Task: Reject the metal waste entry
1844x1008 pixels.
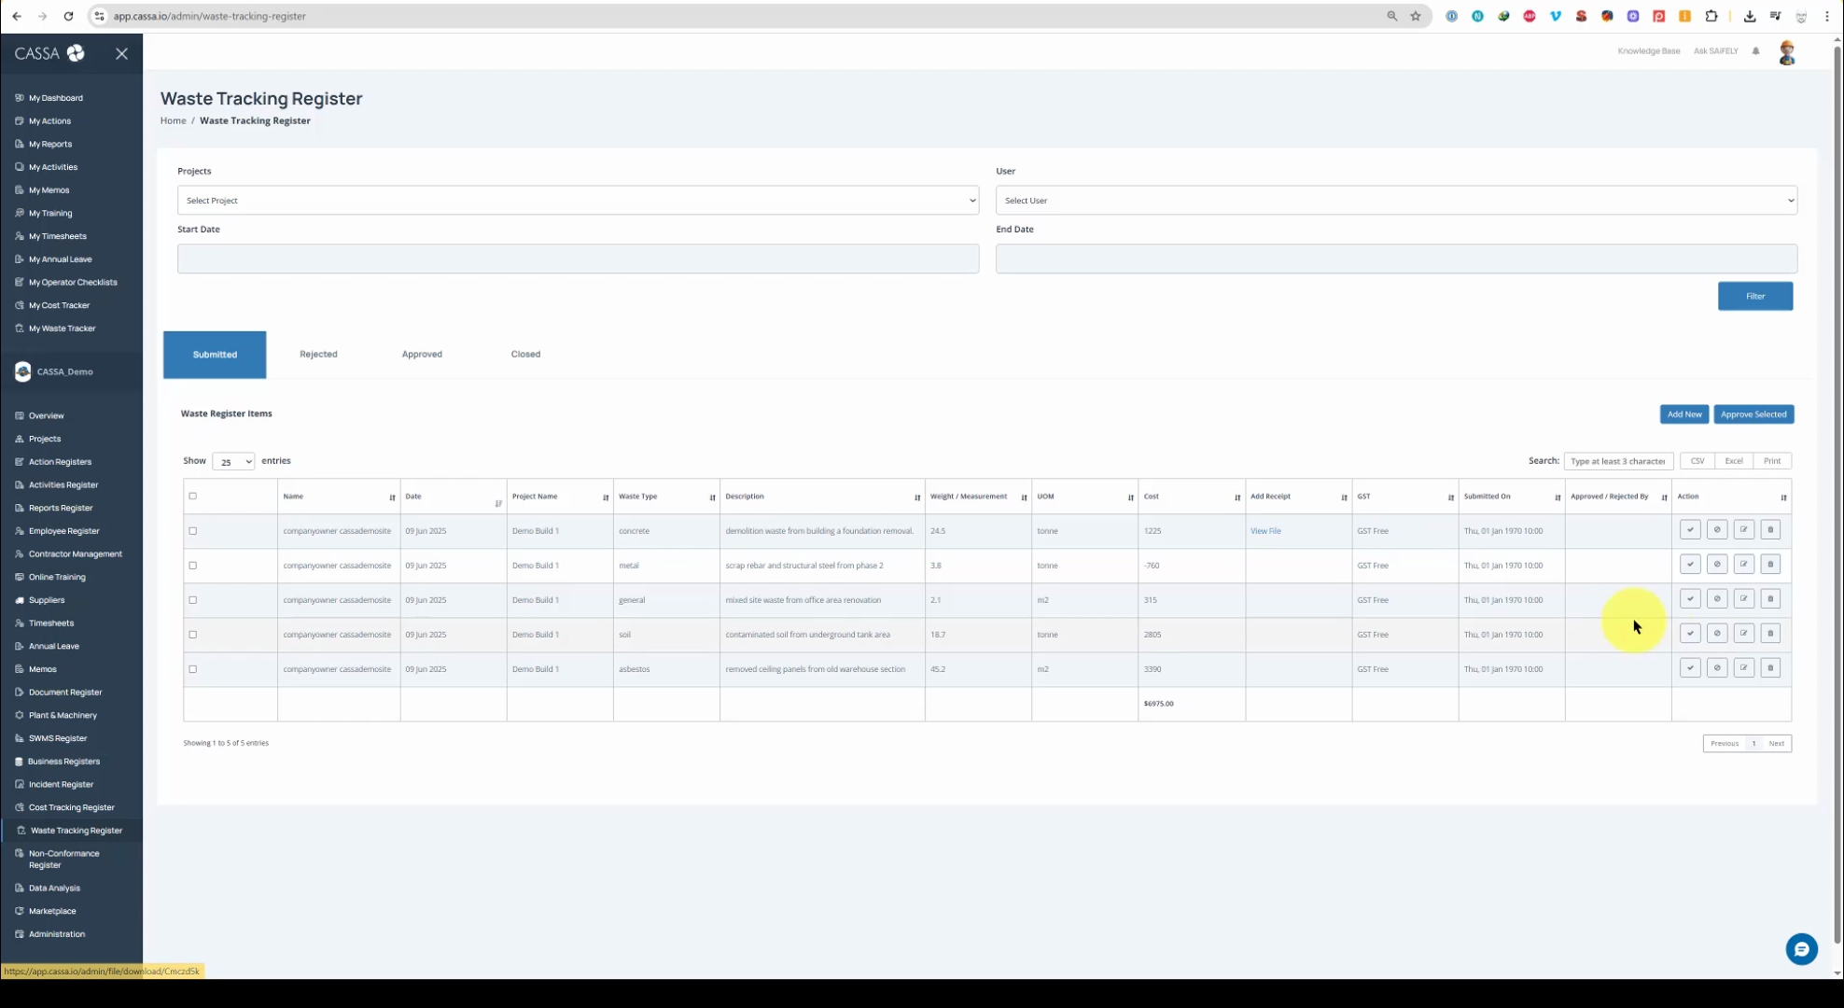Action: [1717, 565]
